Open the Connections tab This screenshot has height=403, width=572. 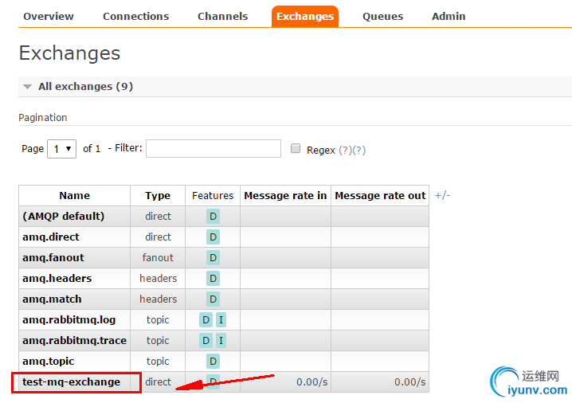(135, 16)
